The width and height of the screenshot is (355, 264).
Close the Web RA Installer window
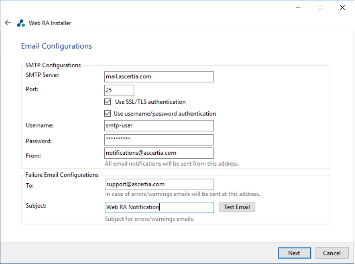(342, 7)
